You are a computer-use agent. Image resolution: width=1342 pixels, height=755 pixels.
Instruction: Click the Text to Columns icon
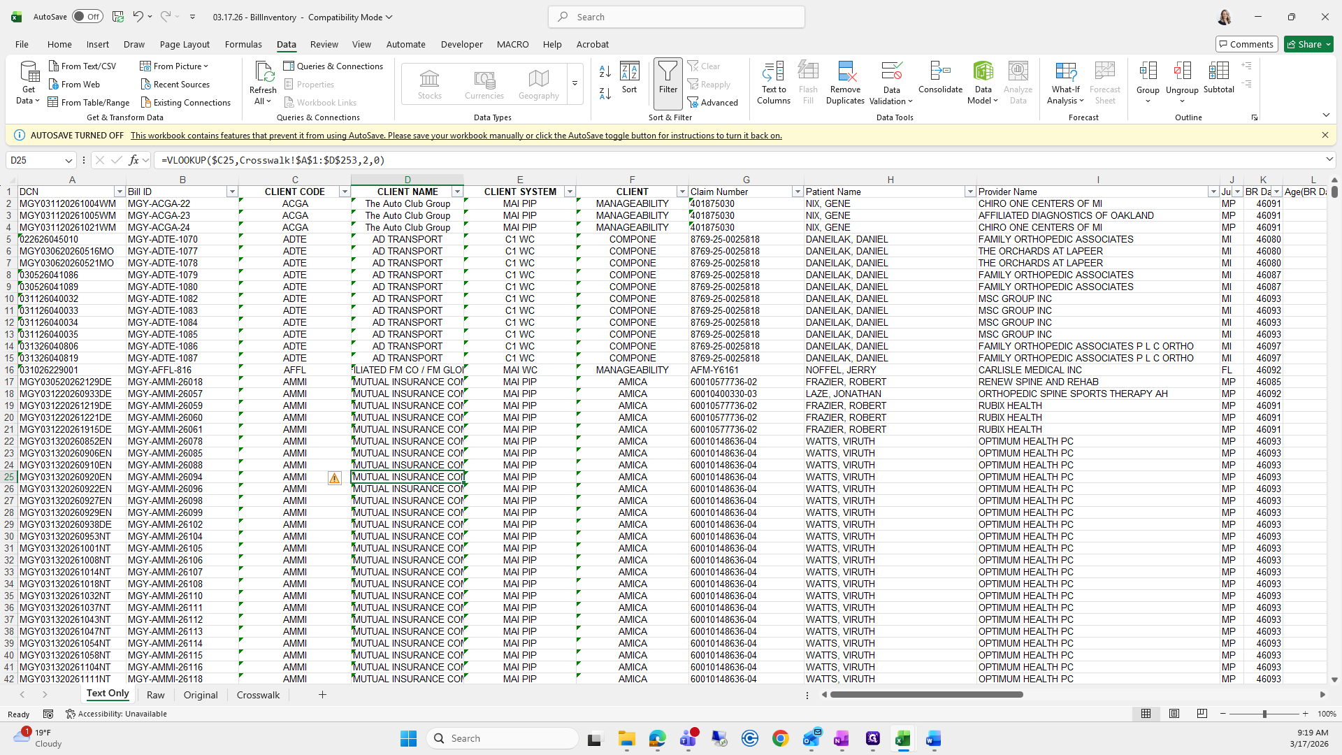pos(773,72)
